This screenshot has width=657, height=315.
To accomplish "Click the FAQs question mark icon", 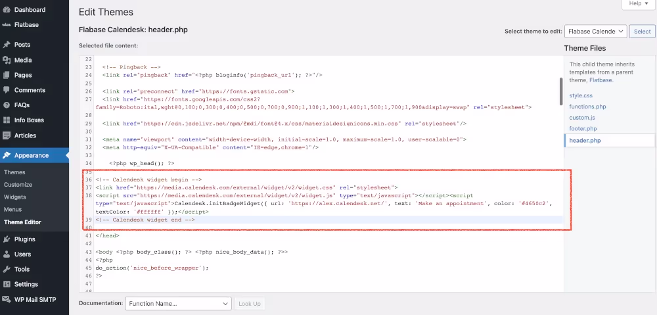I will pos(7,105).
